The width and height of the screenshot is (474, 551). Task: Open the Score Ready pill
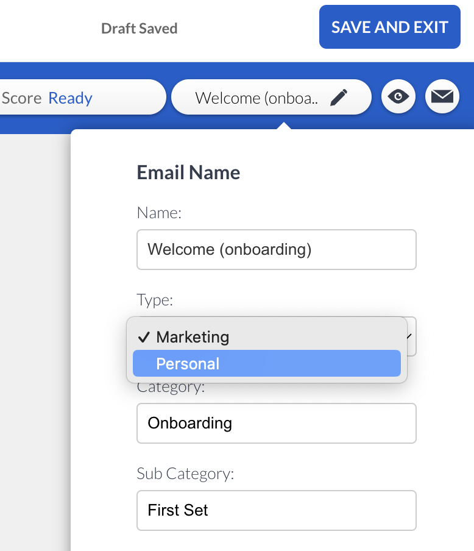tap(79, 98)
